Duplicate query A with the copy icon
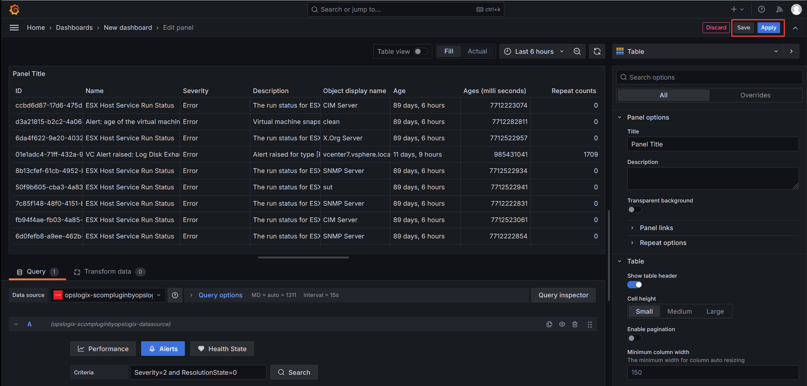807x386 pixels. point(549,324)
